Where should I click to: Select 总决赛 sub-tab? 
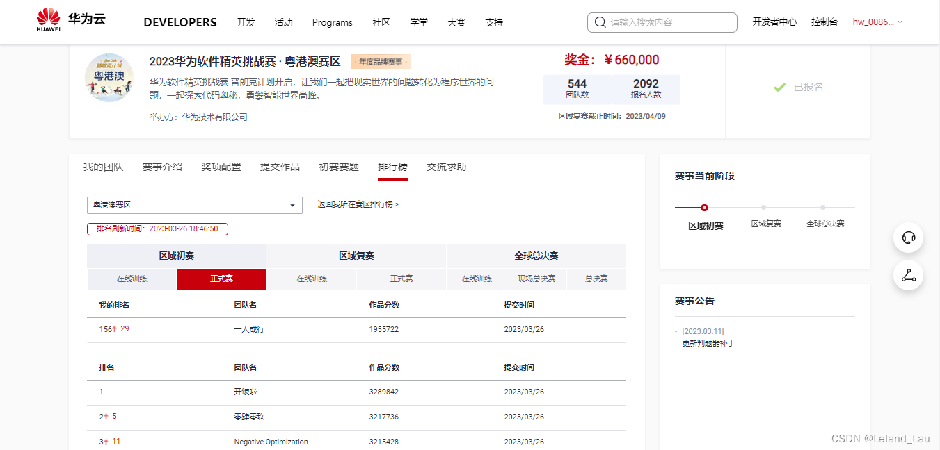pyautogui.click(x=596, y=278)
